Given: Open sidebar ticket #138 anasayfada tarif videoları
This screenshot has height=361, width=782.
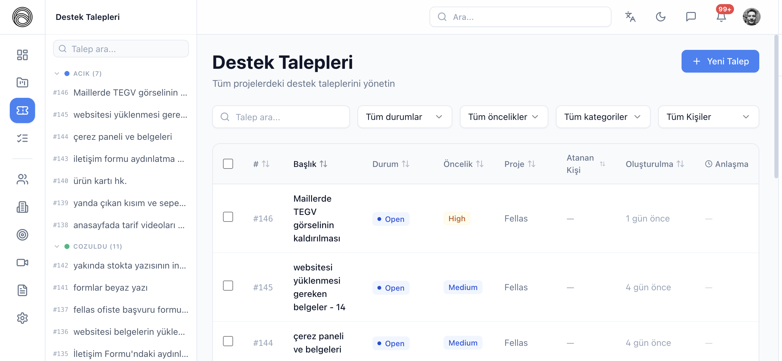Looking at the screenshot, I should [121, 225].
